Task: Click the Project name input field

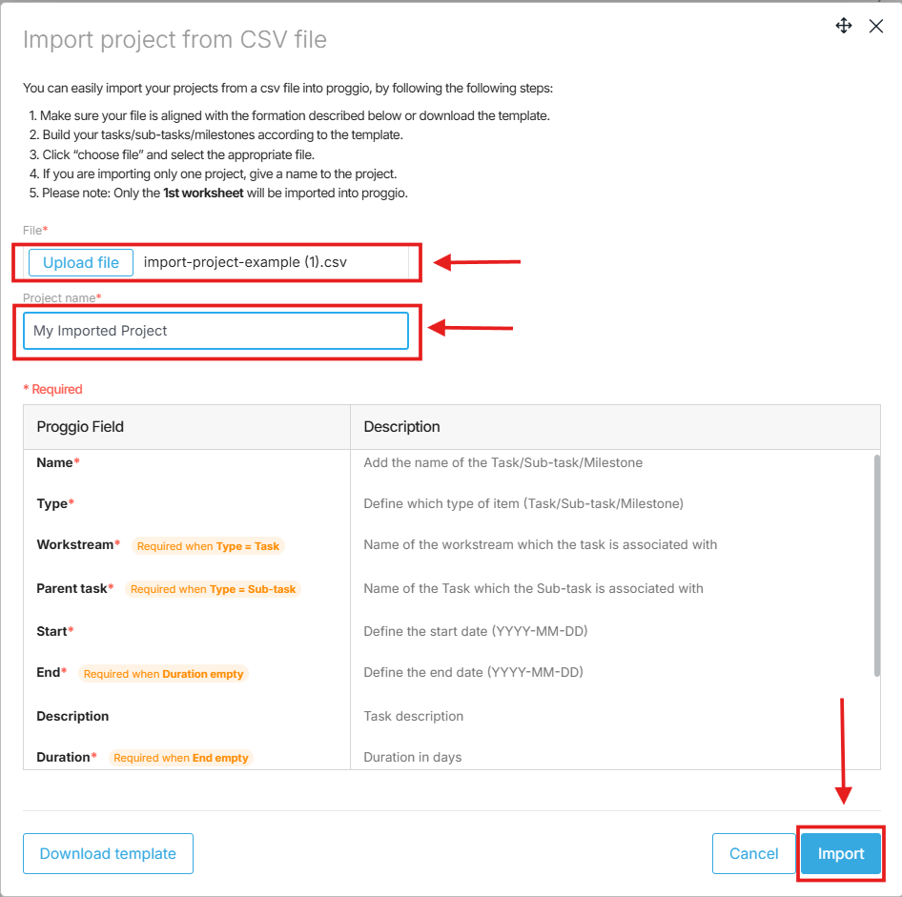Action: 215,331
